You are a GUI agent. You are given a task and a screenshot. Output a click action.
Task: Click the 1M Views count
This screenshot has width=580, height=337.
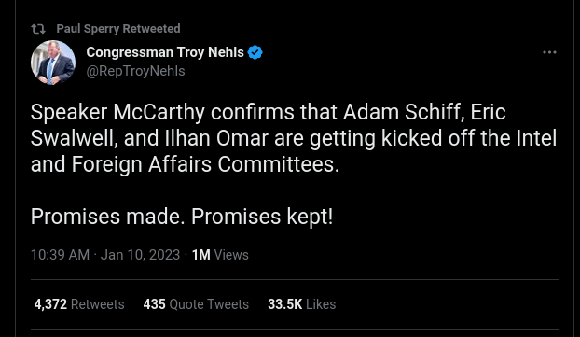(220, 255)
